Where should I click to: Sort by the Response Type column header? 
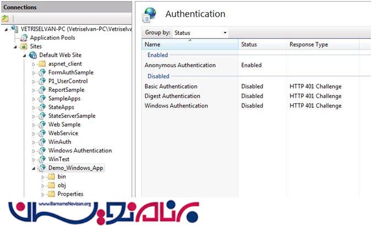point(322,45)
